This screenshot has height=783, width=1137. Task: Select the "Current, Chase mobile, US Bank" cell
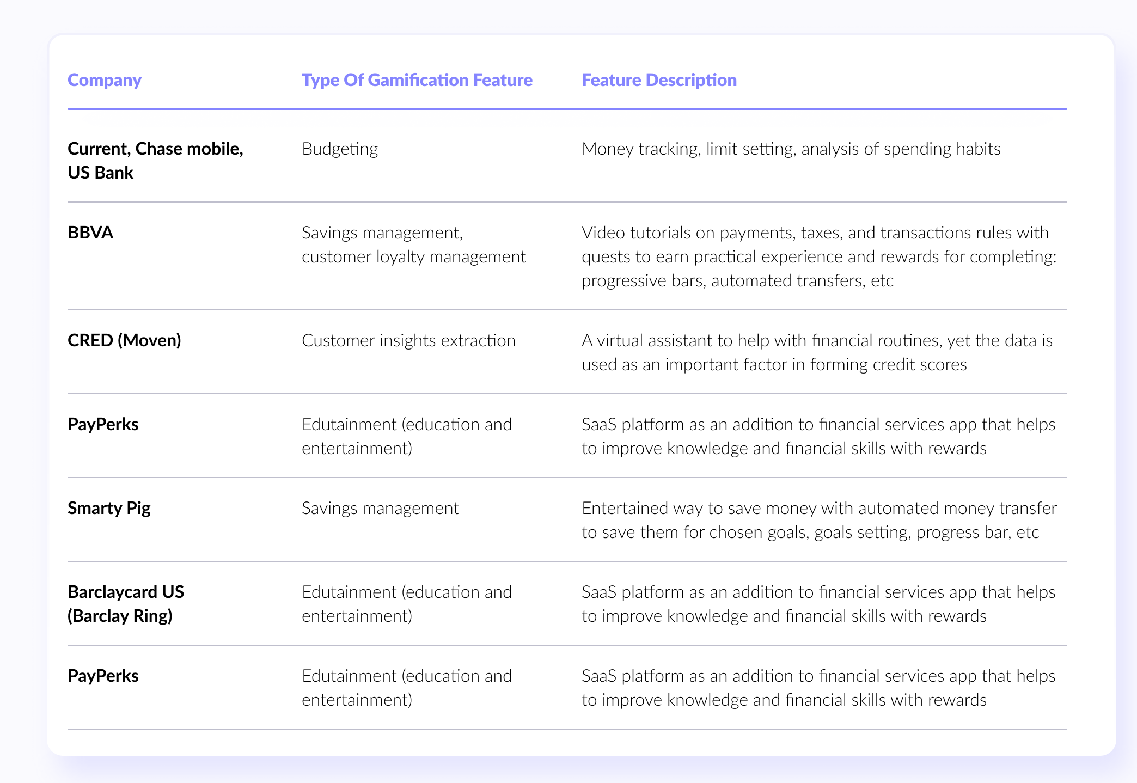pos(156,161)
